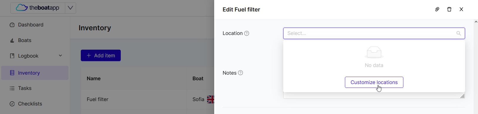Close the Edit Fuel filter panel

(x=461, y=9)
